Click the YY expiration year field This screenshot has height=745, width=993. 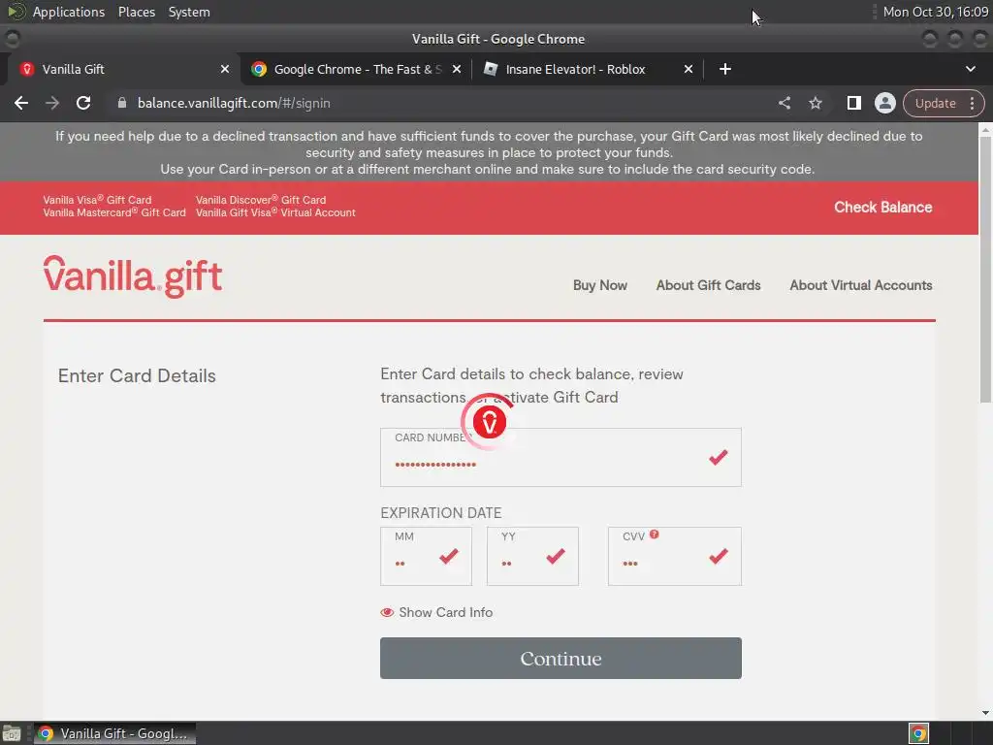532,556
